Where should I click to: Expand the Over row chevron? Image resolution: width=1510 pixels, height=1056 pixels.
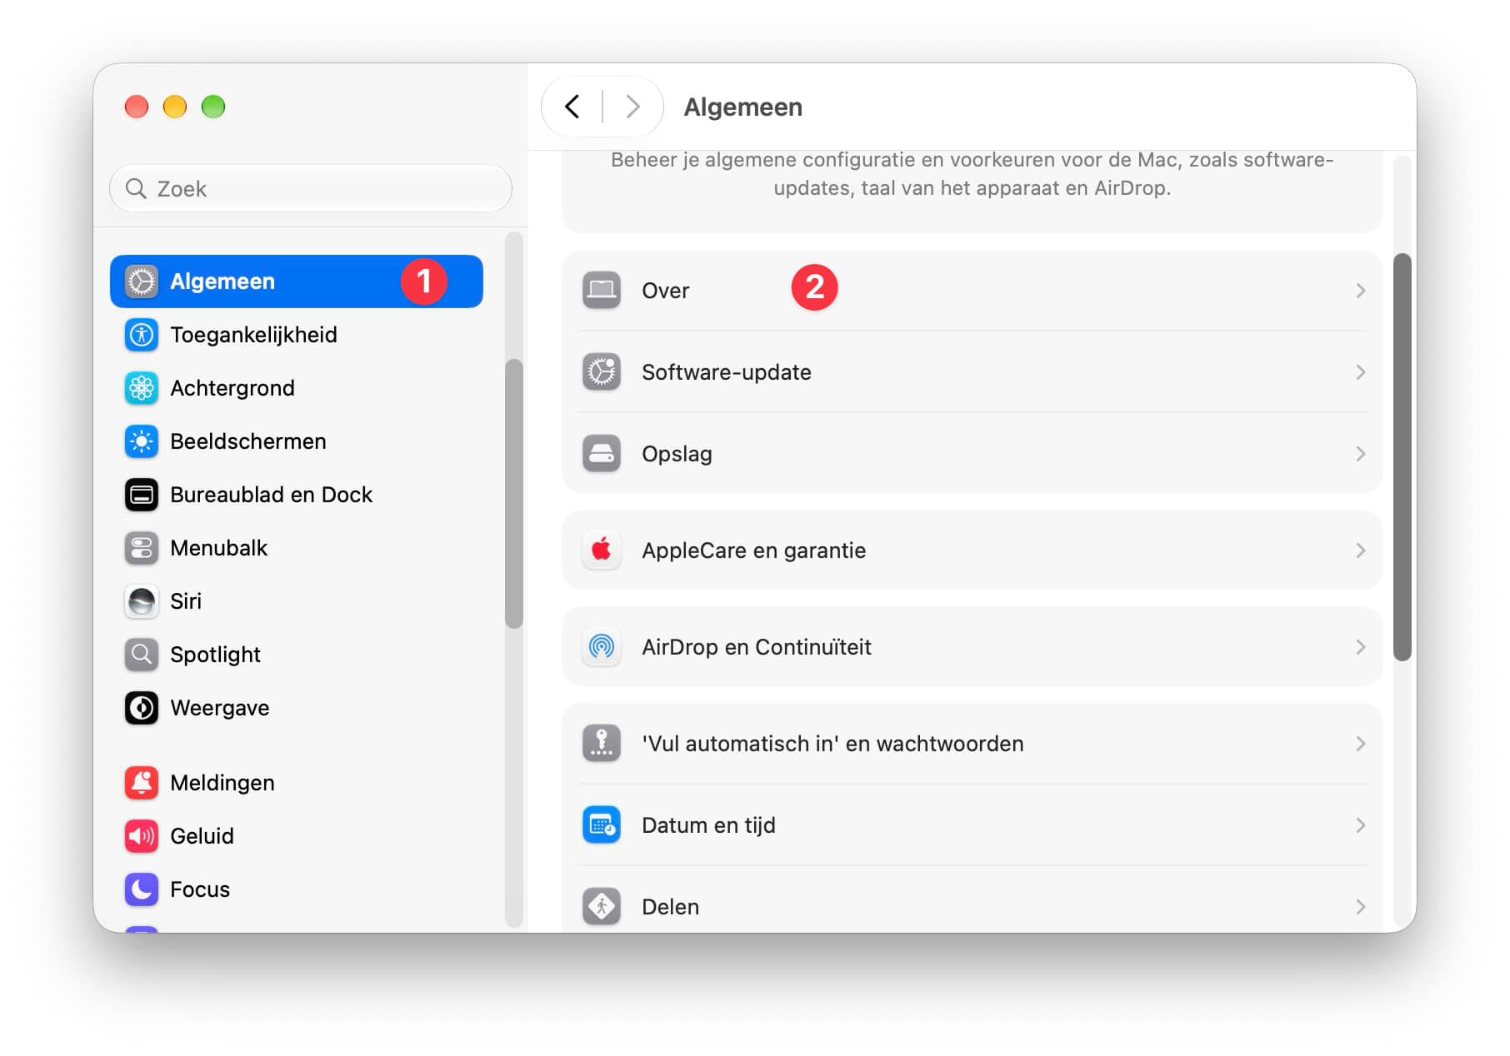pos(1360,291)
